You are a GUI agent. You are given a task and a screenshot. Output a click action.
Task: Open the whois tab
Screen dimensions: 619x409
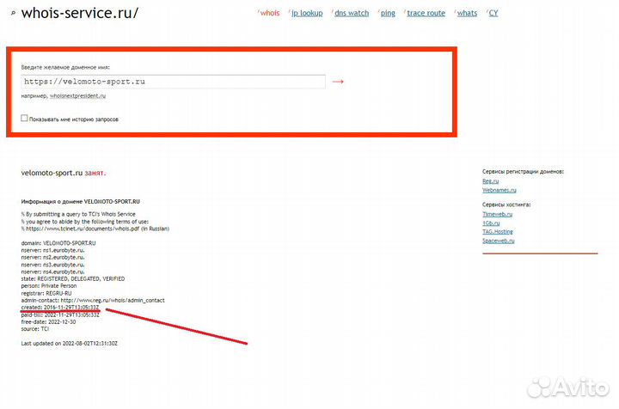click(269, 14)
